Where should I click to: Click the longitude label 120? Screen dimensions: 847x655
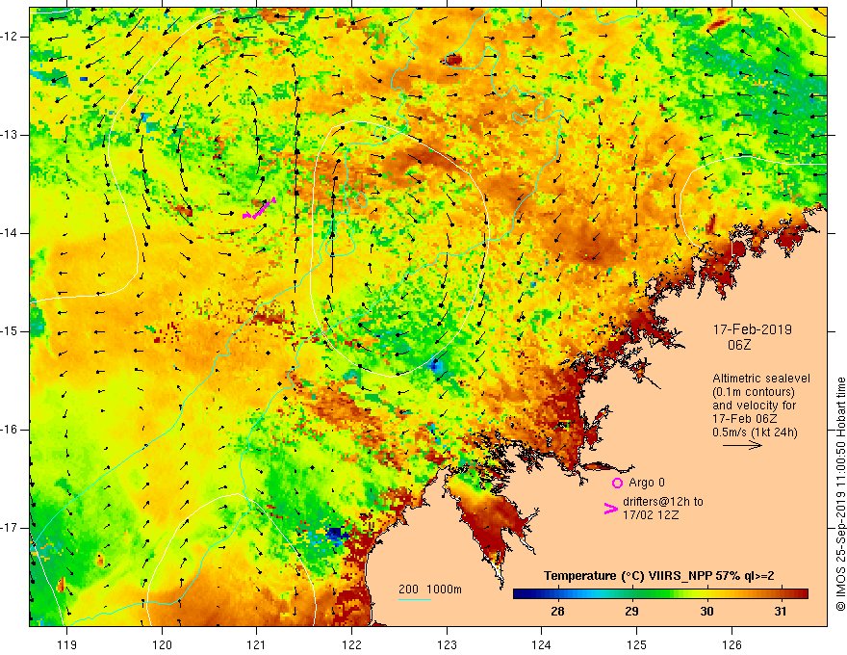click(162, 644)
